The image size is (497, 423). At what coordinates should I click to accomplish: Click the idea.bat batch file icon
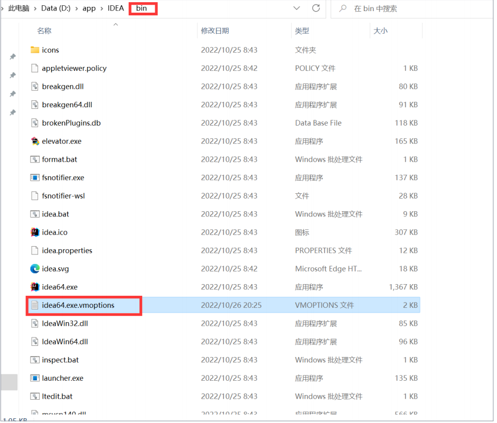pyautogui.click(x=34, y=214)
